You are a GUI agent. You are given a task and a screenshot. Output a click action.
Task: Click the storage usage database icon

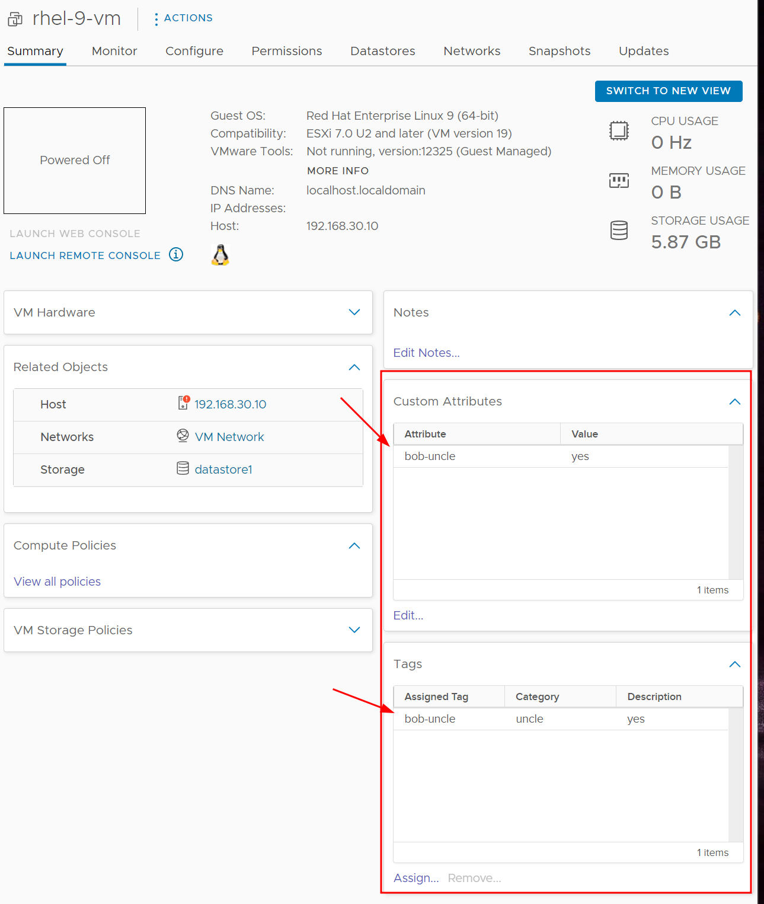click(619, 230)
